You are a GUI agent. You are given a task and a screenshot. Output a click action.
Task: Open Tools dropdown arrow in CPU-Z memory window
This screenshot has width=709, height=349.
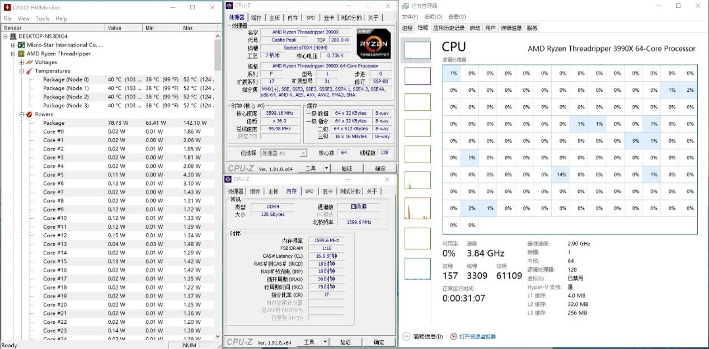click(x=326, y=342)
